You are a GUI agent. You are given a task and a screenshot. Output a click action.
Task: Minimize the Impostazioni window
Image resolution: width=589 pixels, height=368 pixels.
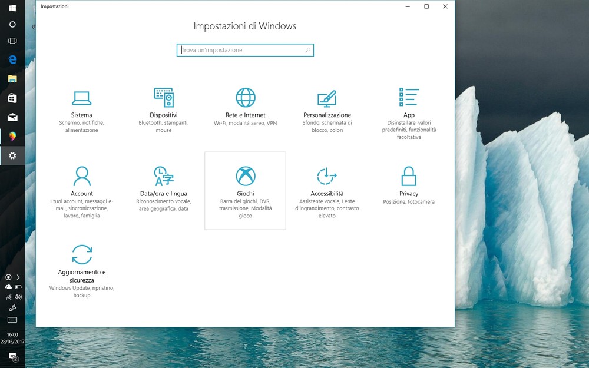pos(408,6)
